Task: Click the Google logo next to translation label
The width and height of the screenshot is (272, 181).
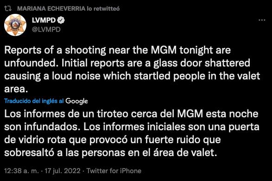Action: pos(76,101)
